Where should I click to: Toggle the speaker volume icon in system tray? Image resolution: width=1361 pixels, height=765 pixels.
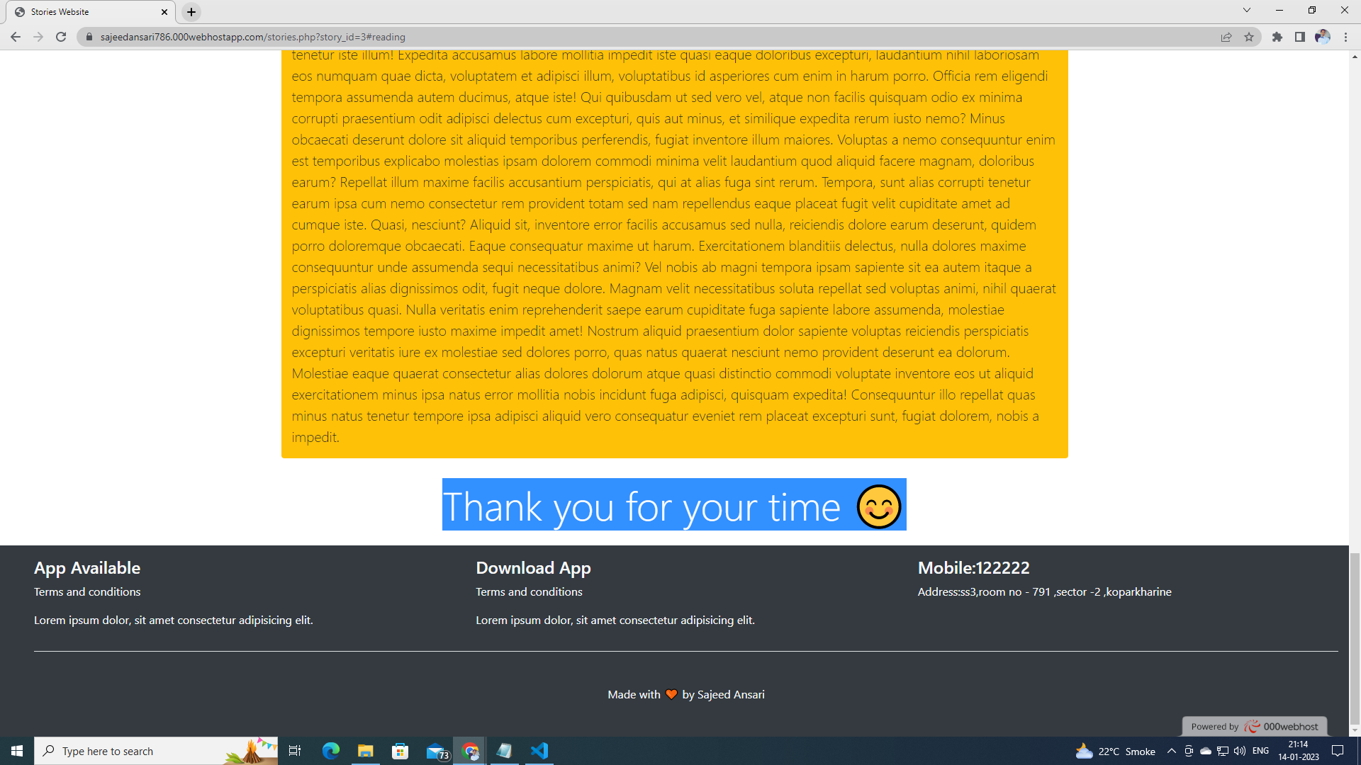(1238, 751)
